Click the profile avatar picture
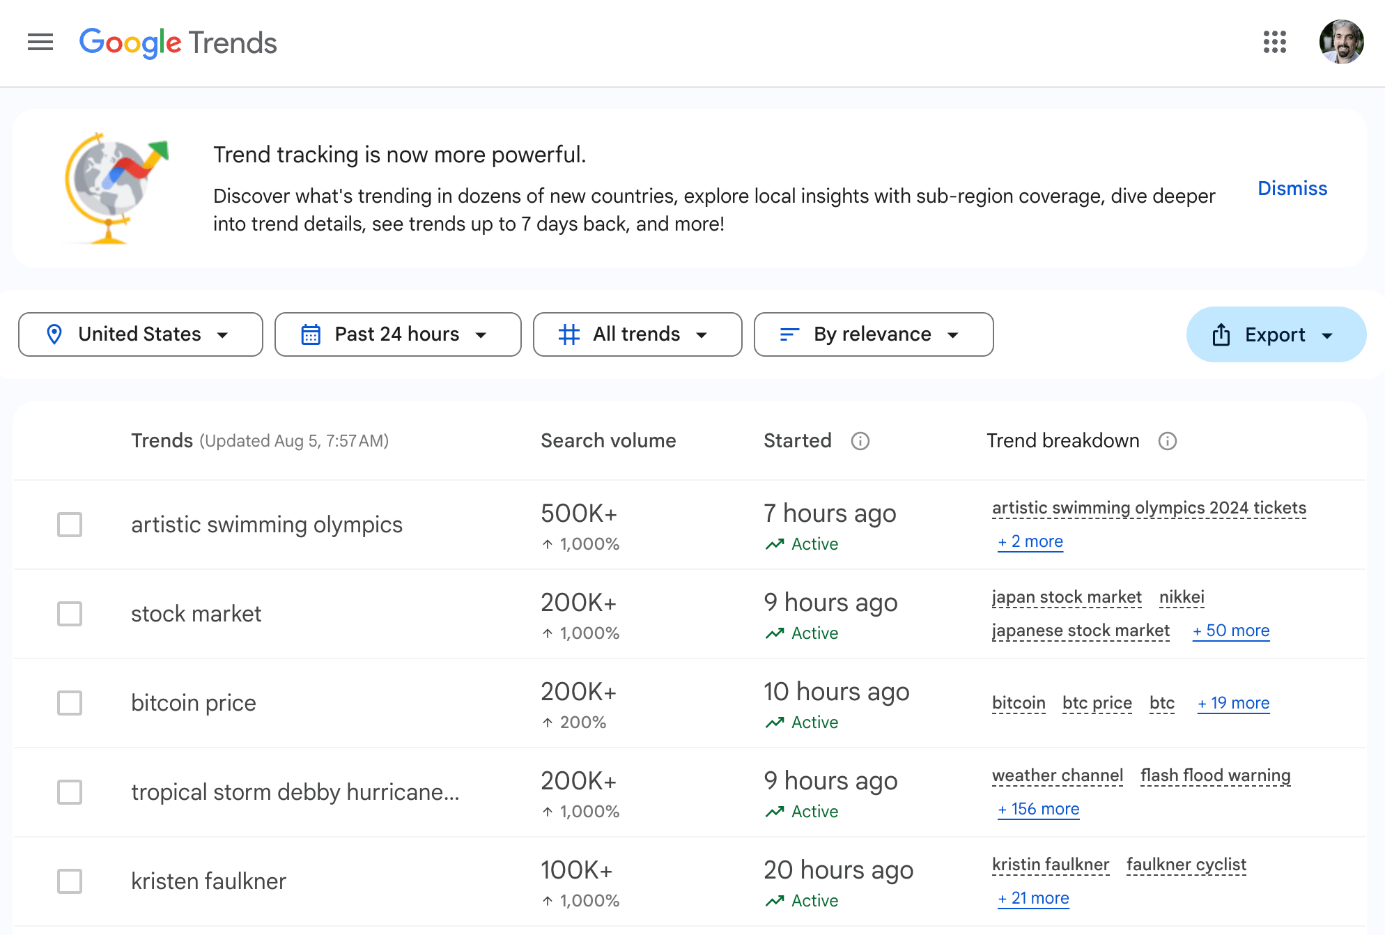The width and height of the screenshot is (1385, 935). click(1341, 42)
